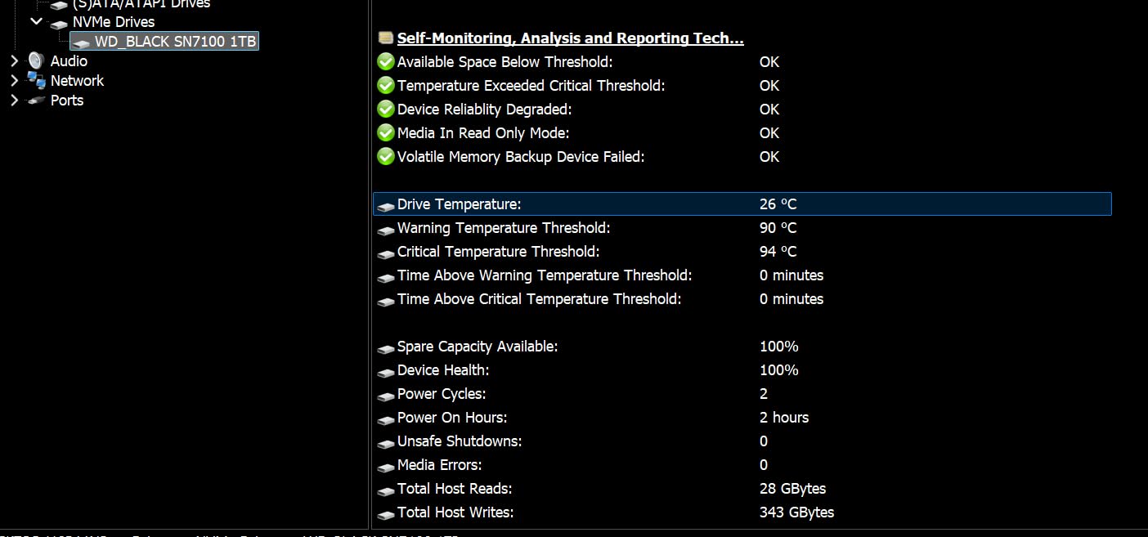1148x537 pixels.
Task: Select the Media In Read Only Mode label
Action: coord(482,133)
